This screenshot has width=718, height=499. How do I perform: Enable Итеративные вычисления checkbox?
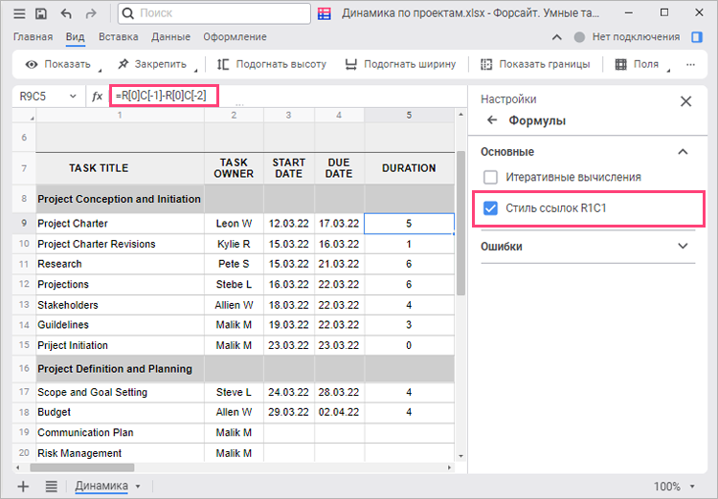(x=491, y=178)
